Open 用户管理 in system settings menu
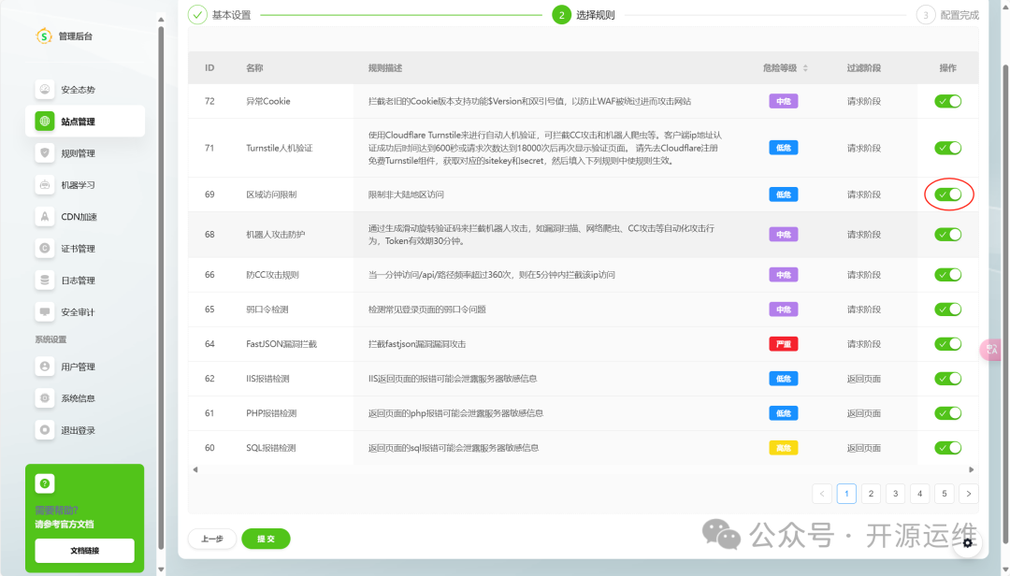The width and height of the screenshot is (1010, 576). tap(78, 367)
